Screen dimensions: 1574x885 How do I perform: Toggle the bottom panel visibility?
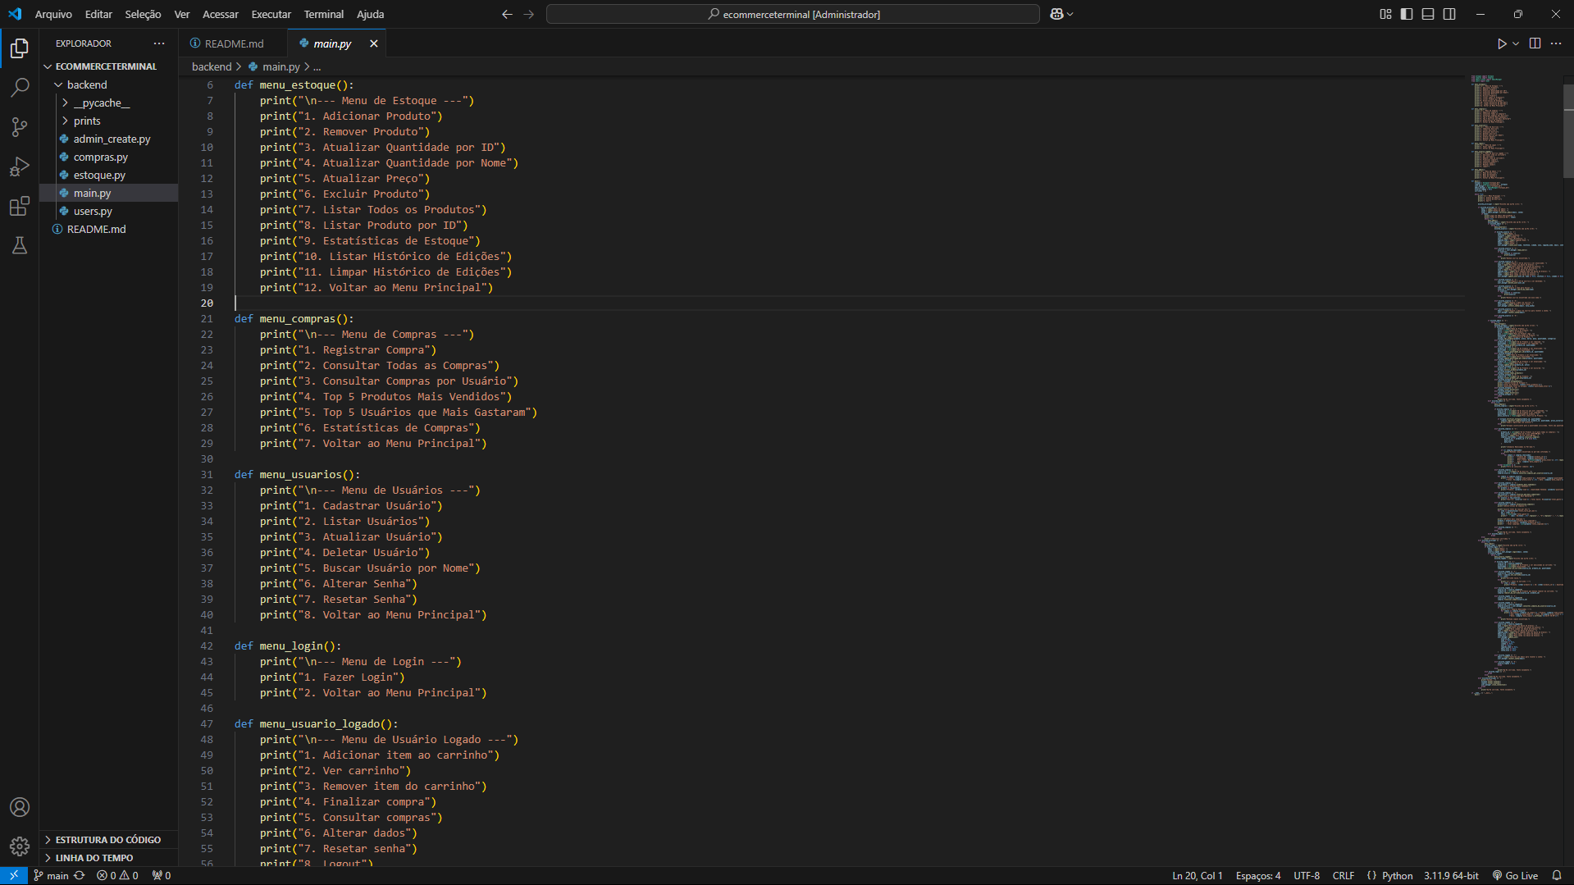[x=1428, y=14]
